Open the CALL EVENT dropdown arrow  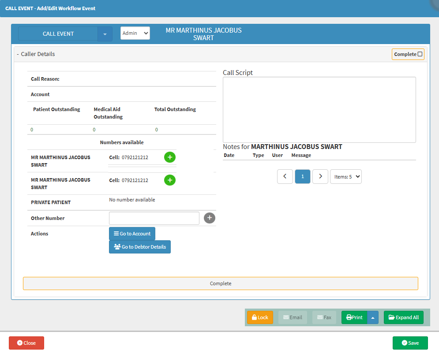point(105,34)
